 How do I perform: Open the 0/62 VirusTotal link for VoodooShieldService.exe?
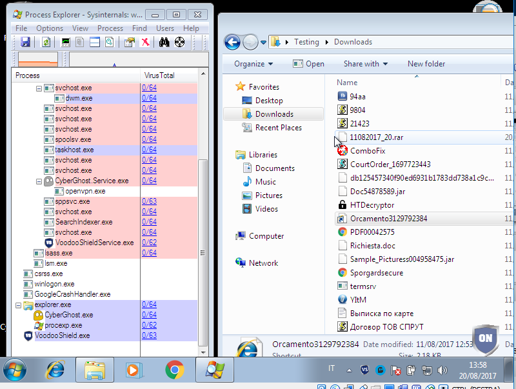click(149, 243)
